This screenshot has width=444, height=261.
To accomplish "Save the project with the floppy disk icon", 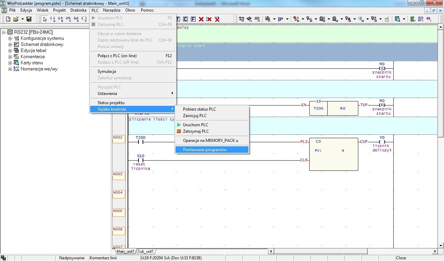I will 29,19.
